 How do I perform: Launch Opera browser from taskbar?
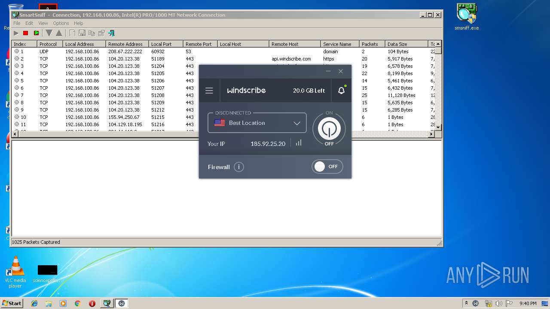92,303
